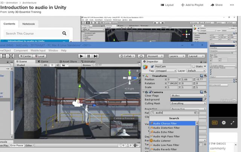The image size is (241, 152).
Task: Click the Layout button in page header
Action: click(x=167, y=5)
